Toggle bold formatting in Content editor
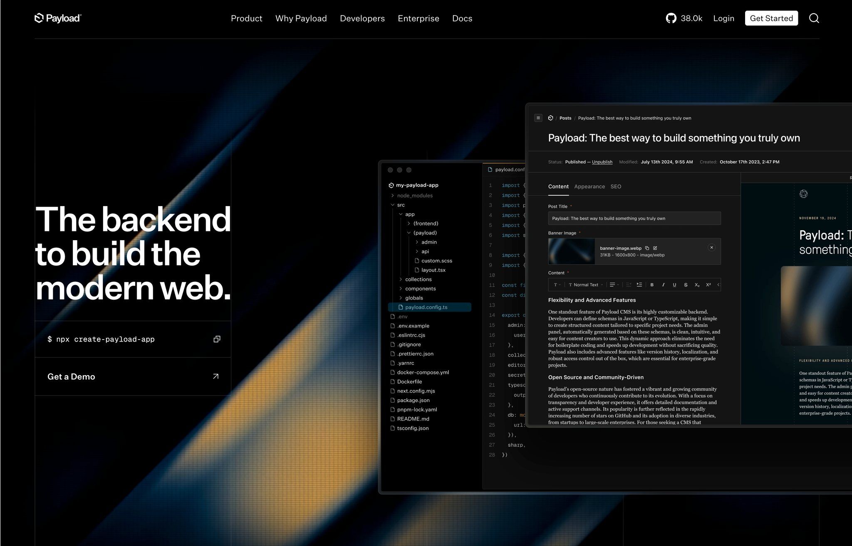 point(652,285)
